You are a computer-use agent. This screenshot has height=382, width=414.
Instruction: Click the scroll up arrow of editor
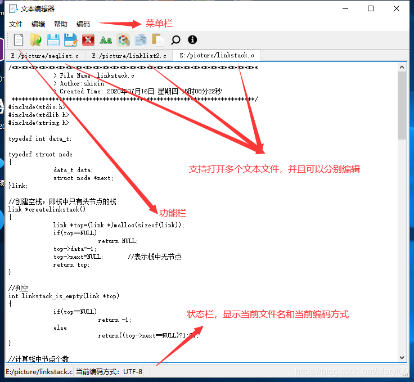(x=402, y=67)
